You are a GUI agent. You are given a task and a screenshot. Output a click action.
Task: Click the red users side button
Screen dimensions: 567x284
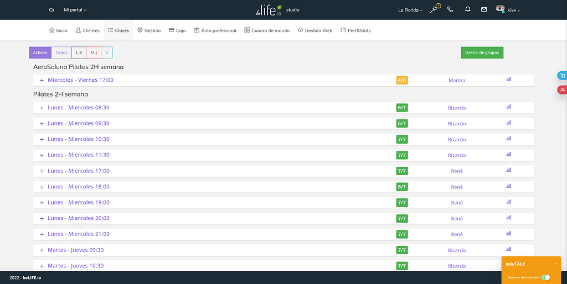[x=562, y=90]
